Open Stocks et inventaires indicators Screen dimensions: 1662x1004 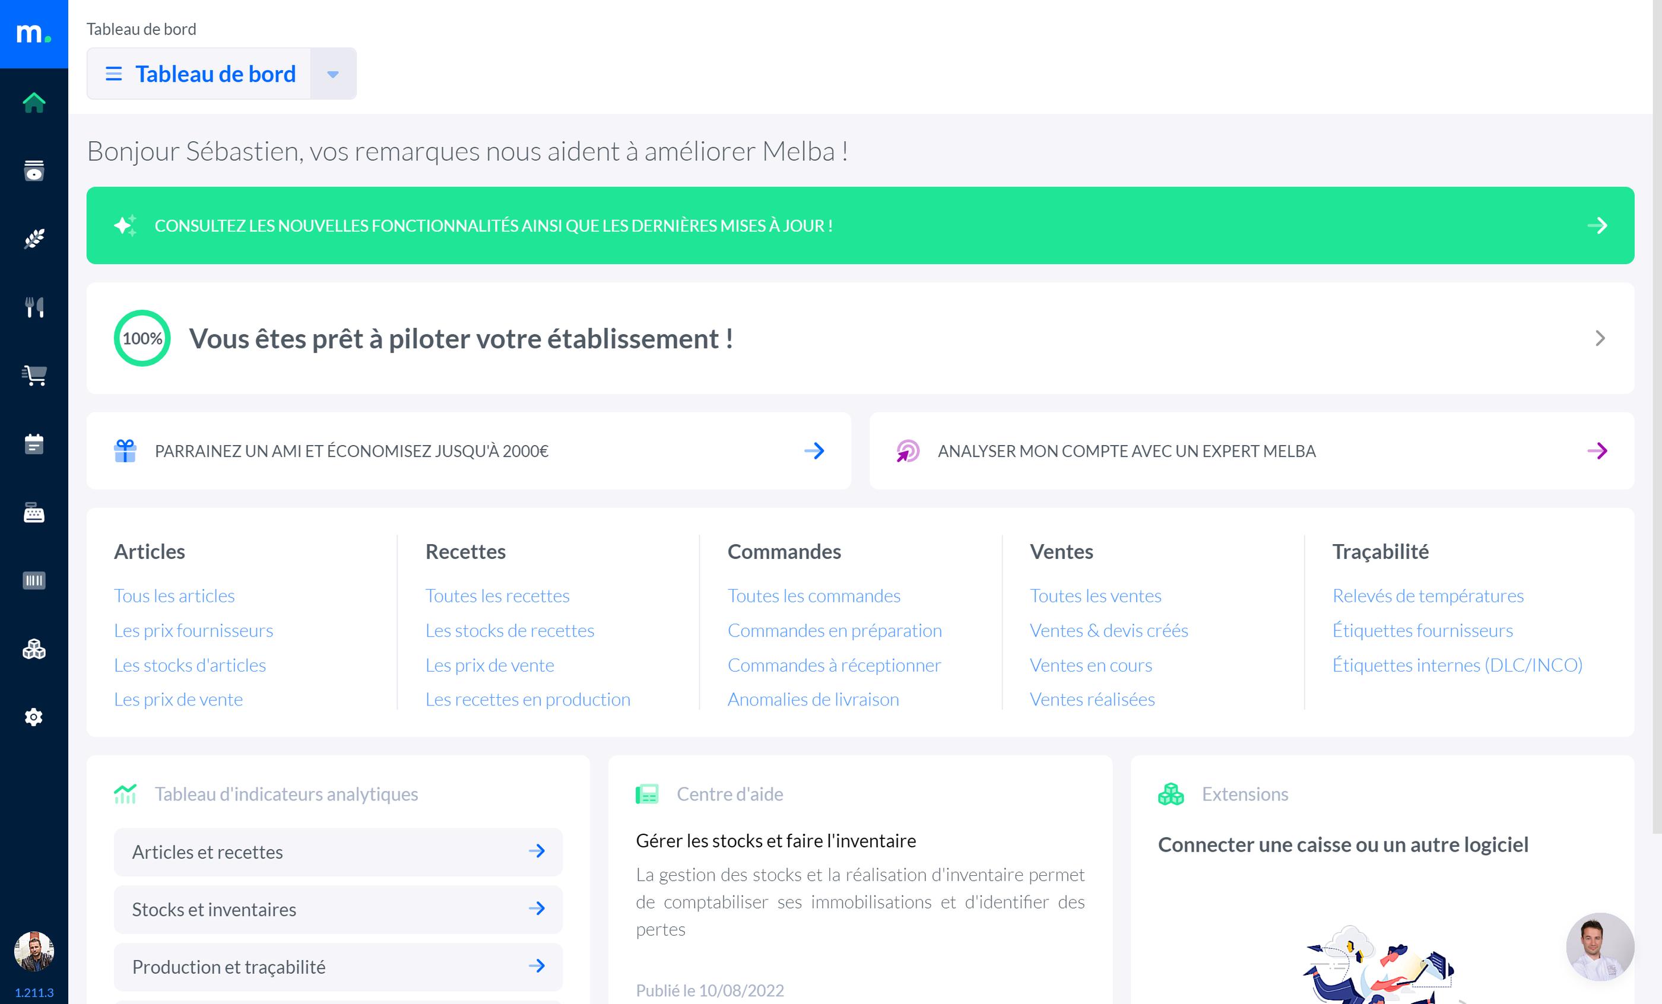338,909
